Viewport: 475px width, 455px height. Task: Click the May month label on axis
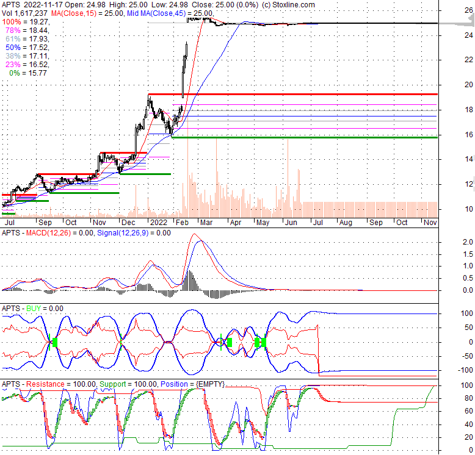(263, 223)
